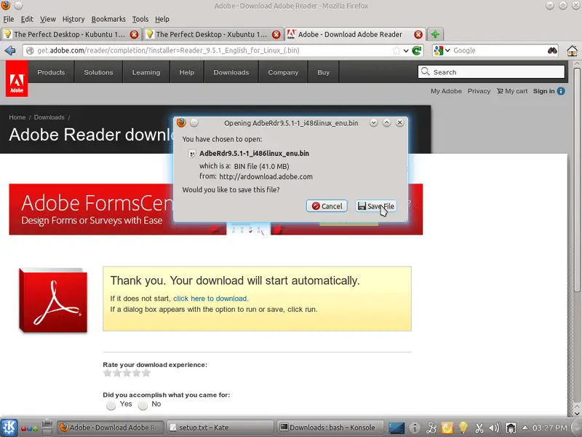Expand URL bar history dropdown arrow

[x=406, y=51]
